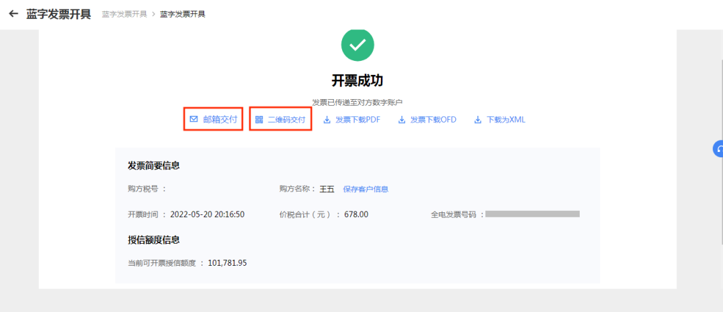The height and width of the screenshot is (312, 723).
Task: Click the 价税合计（元） label
Action: click(310, 214)
